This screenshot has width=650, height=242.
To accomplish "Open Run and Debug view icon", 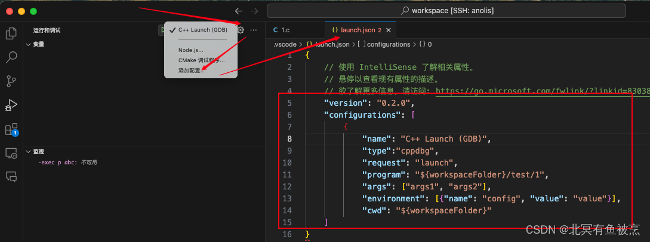I will (x=11, y=105).
